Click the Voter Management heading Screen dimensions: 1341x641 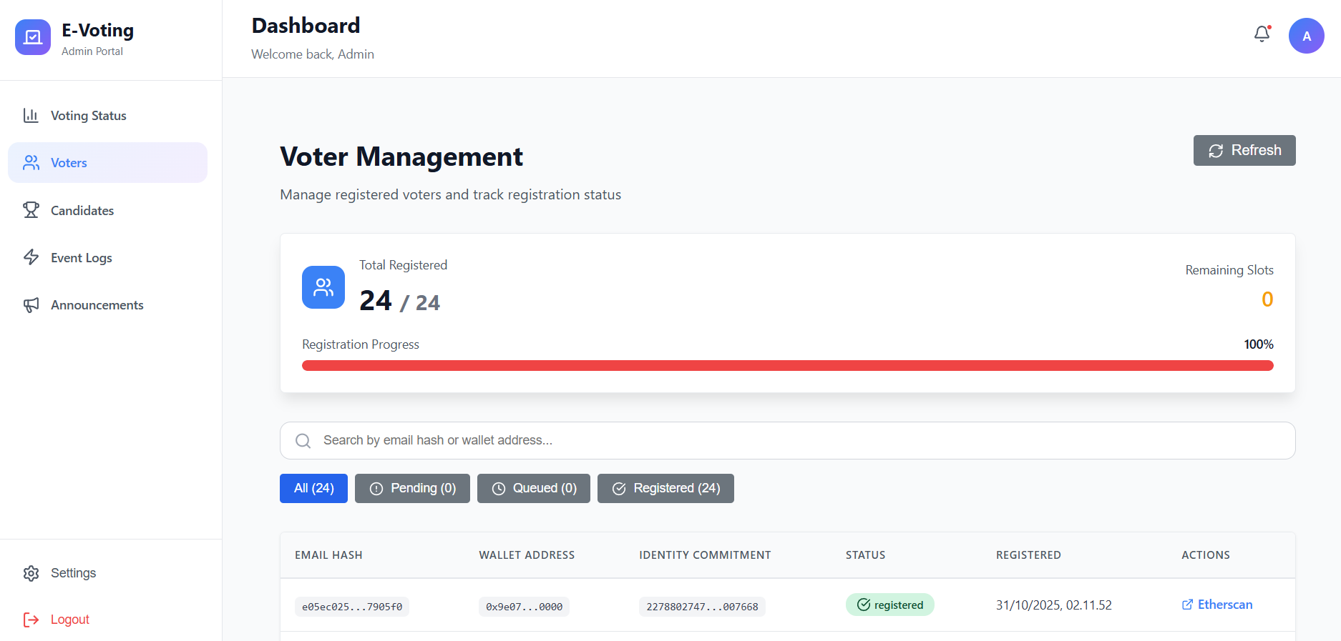401,156
